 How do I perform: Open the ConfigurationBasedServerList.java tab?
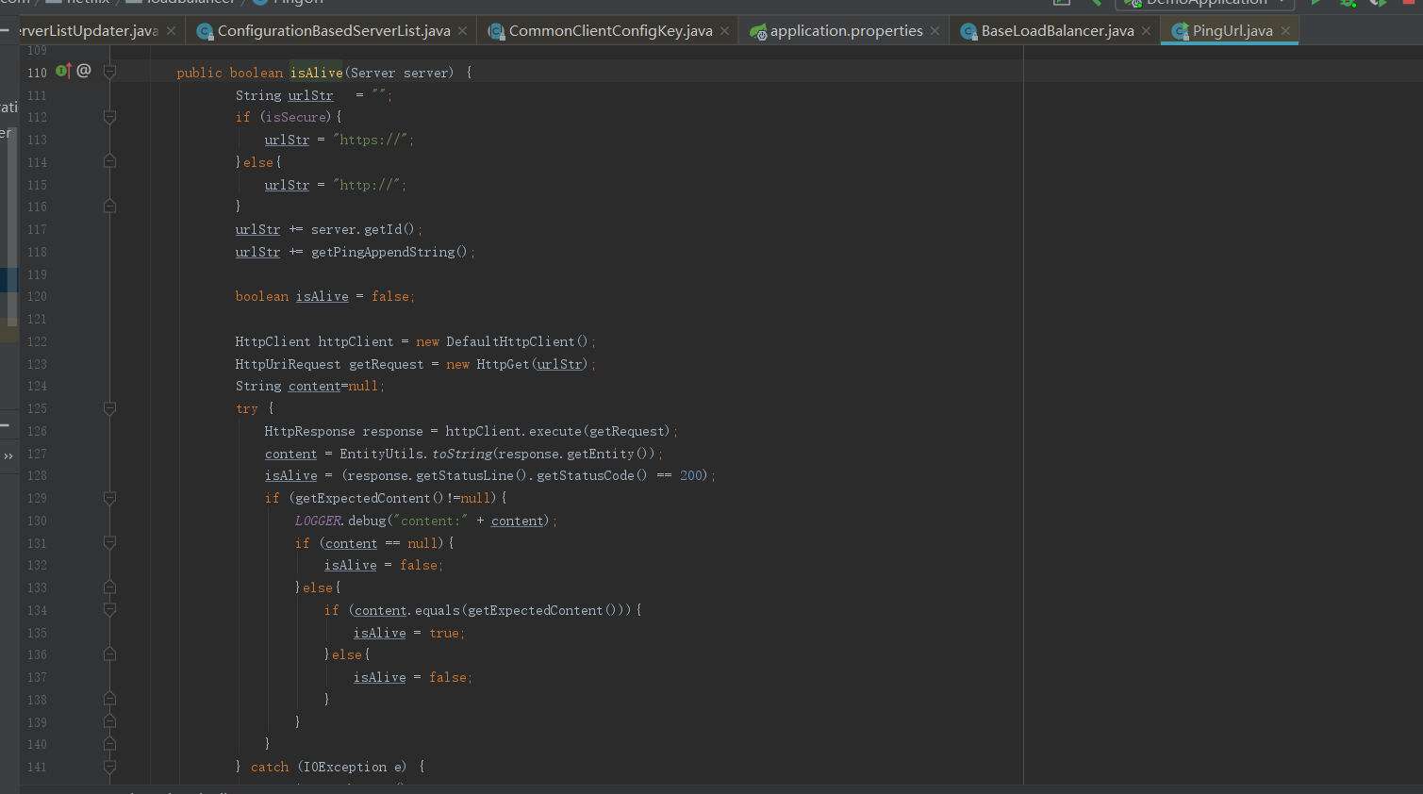click(x=333, y=31)
